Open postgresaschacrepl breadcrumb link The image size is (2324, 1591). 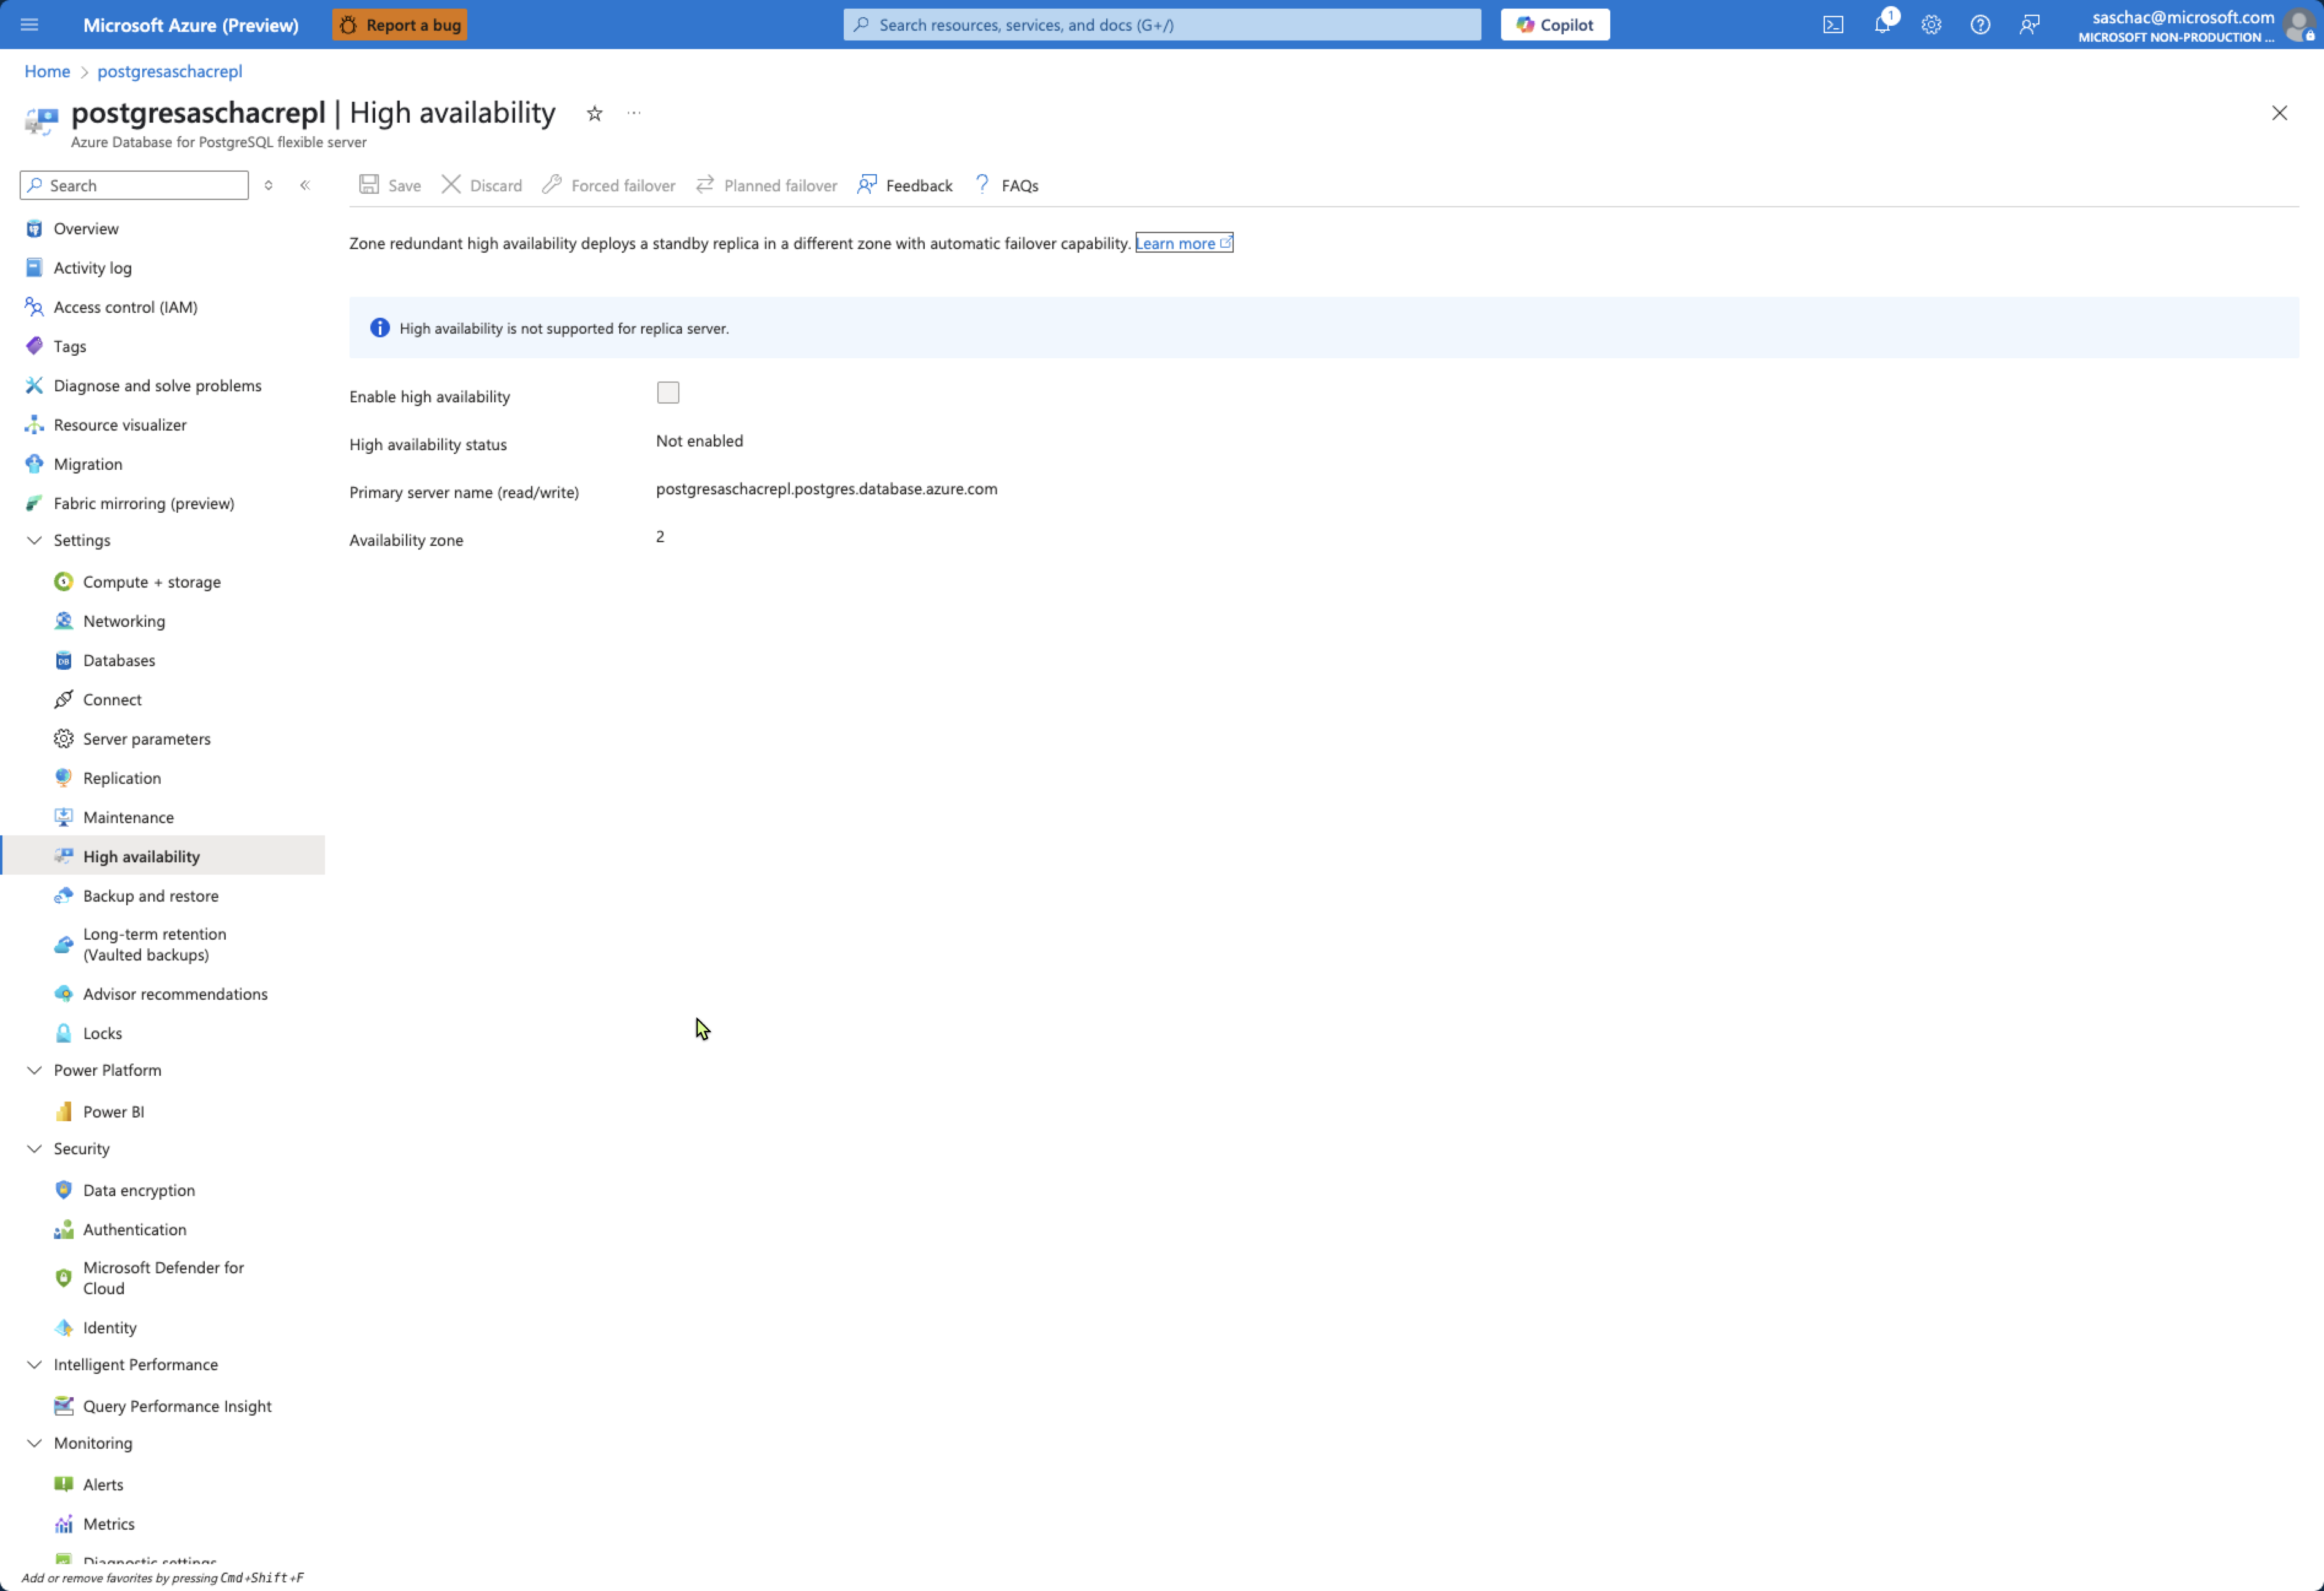(170, 71)
